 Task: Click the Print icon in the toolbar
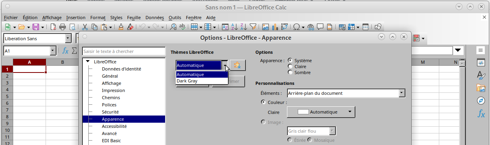(63, 27)
